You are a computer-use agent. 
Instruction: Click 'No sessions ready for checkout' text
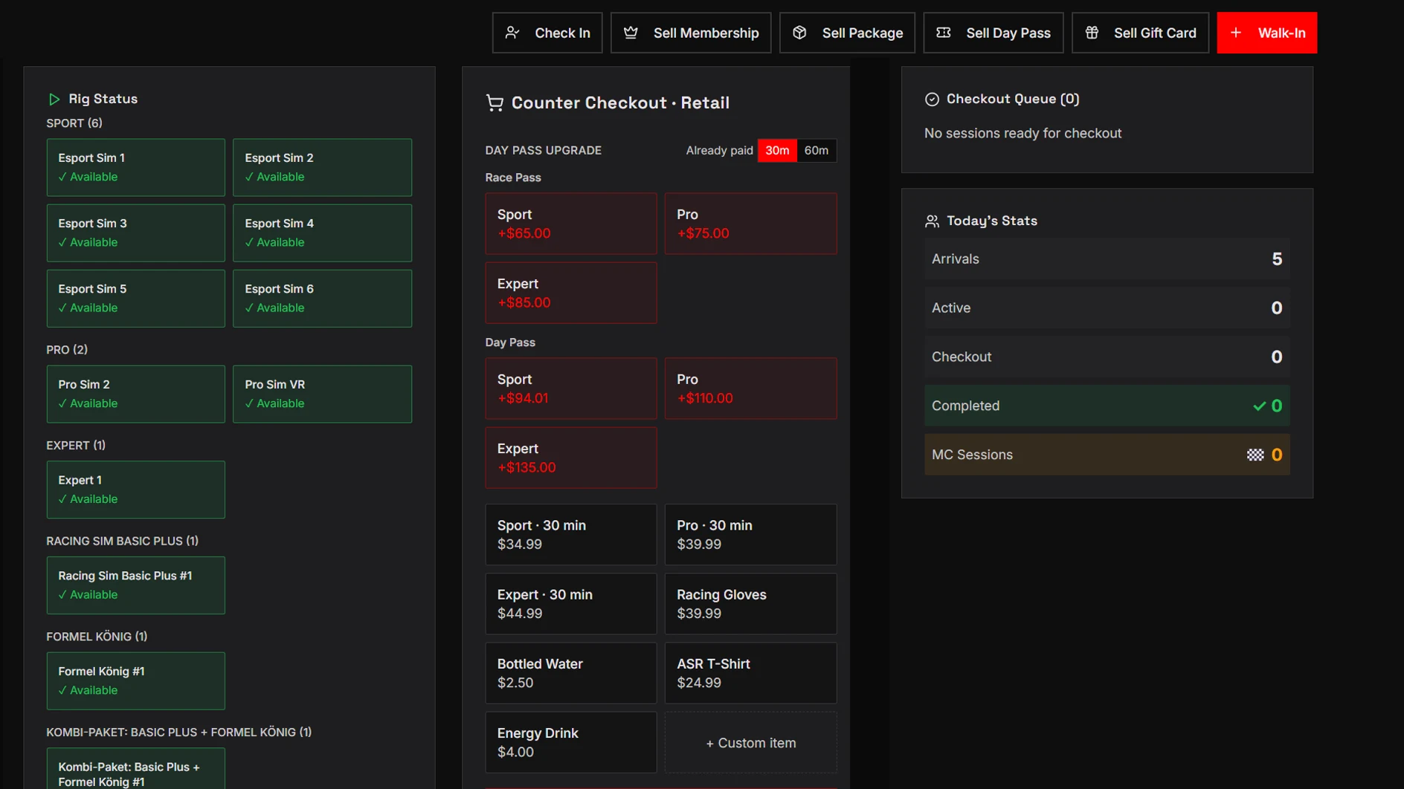pos(1023,134)
